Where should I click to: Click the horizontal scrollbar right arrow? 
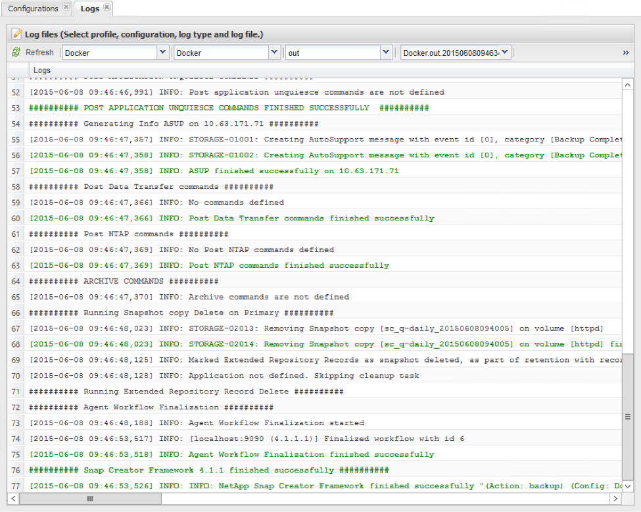pos(615,499)
